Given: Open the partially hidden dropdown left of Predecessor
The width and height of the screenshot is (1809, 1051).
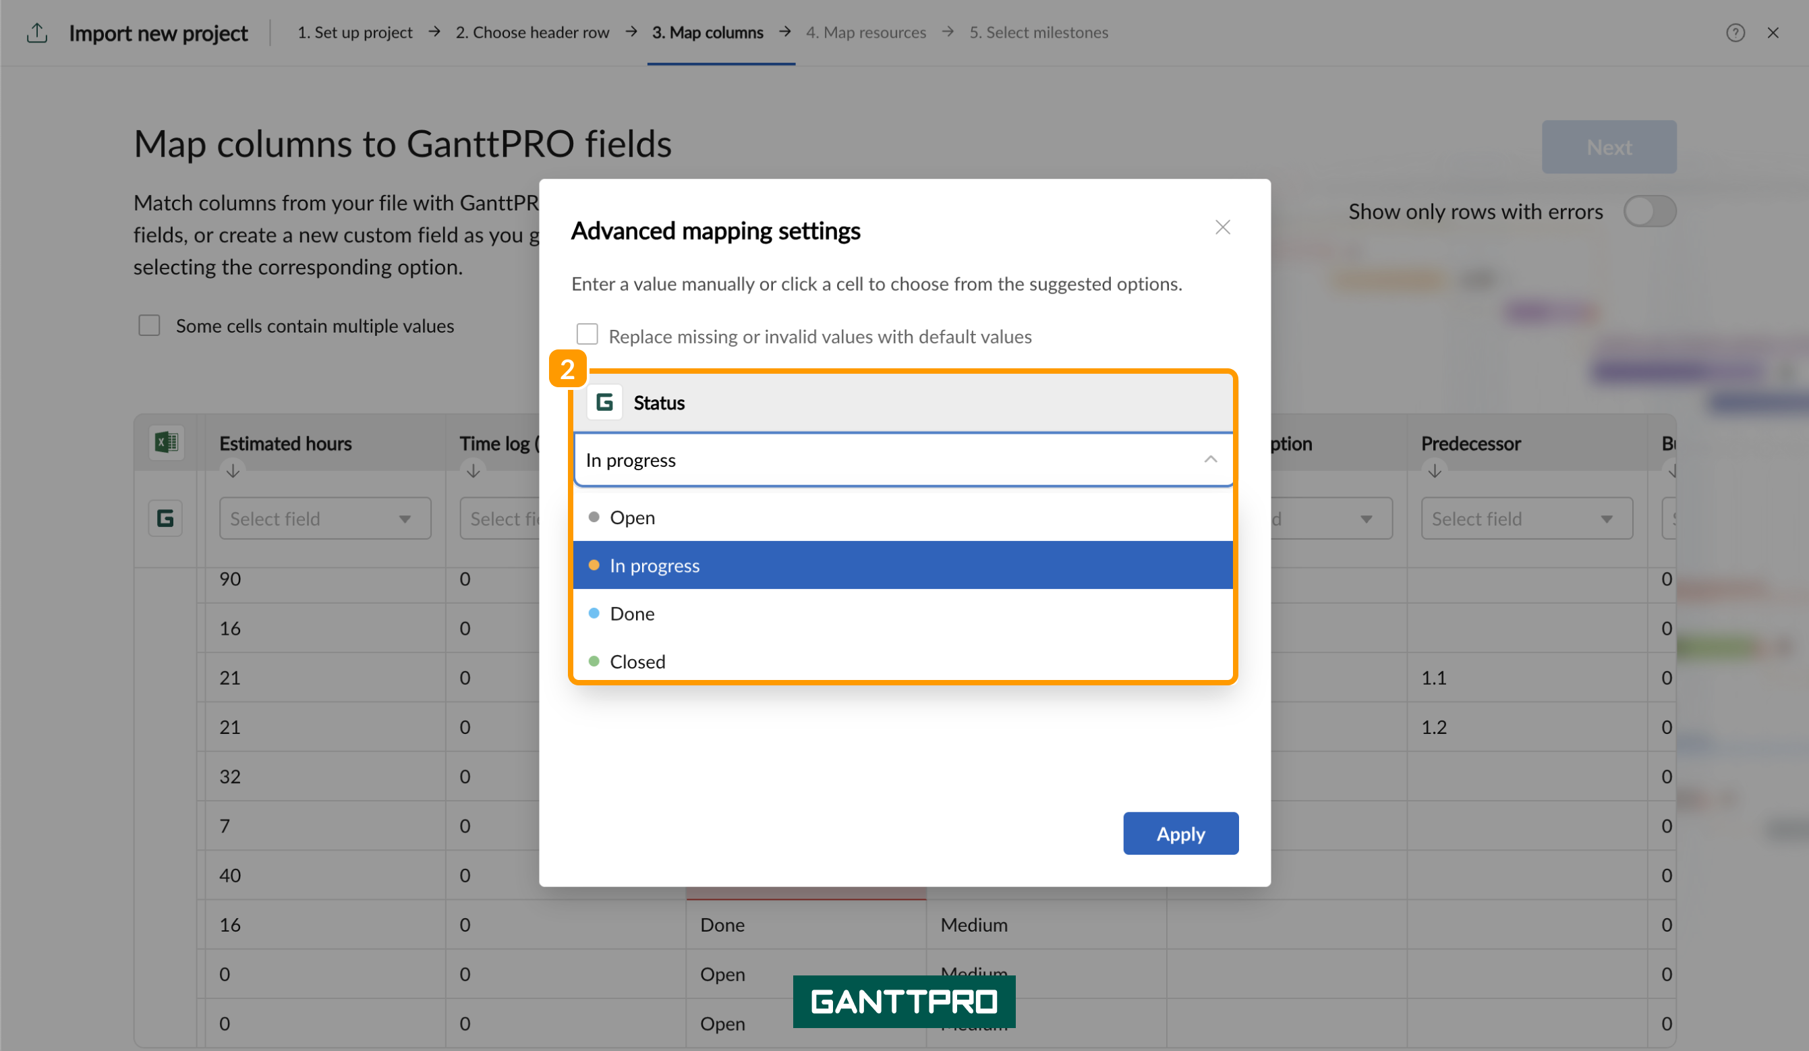Looking at the screenshot, I should (1331, 518).
